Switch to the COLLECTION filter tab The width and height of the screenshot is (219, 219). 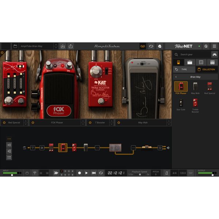coord(207,69)
